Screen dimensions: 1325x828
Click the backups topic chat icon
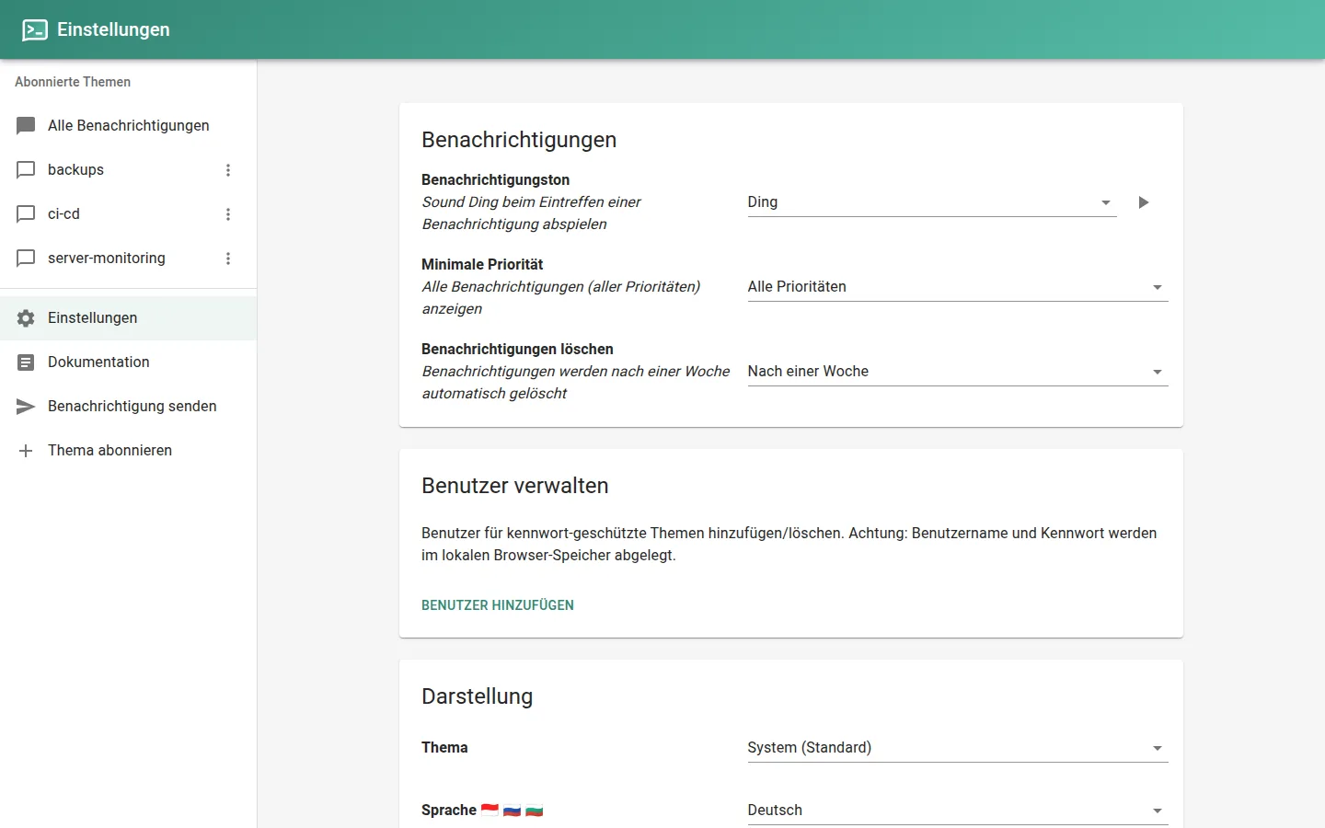pos(26,169)
